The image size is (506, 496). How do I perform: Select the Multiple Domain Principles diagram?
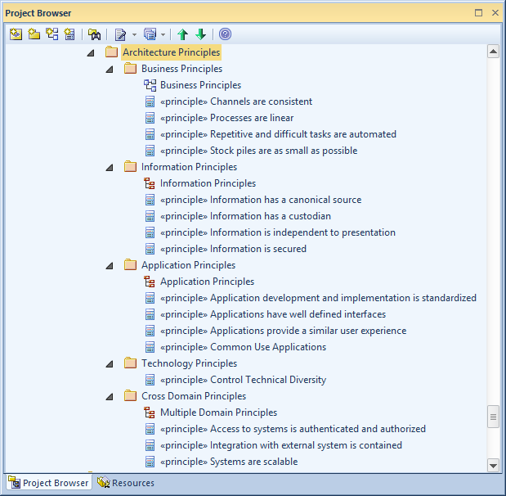click(217, 413)
